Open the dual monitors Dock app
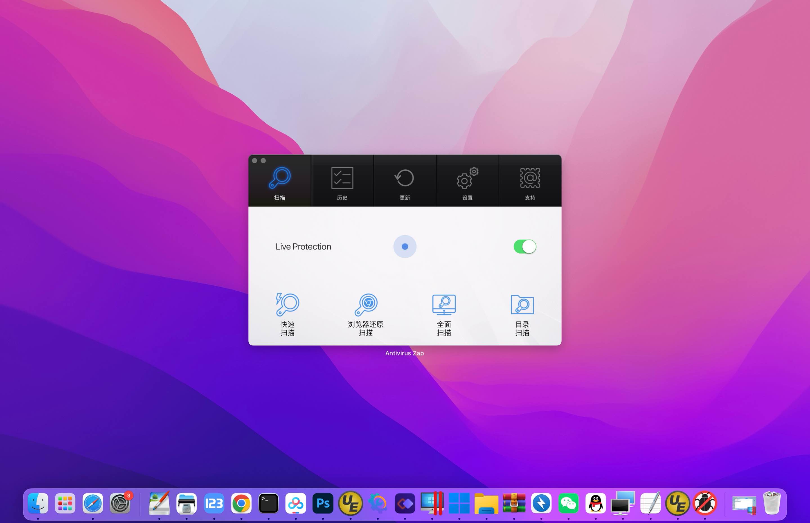810x523 pixels. pyautogui.click(x=623, y=503)
